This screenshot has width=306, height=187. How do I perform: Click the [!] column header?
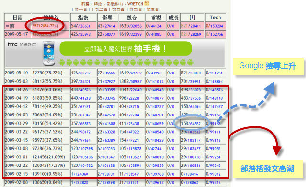(x=192, y=17)
